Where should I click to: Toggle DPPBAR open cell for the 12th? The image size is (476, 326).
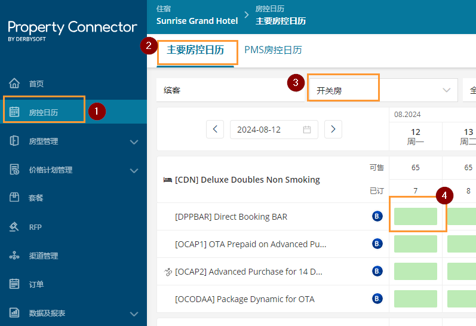[x=415, y=216]
